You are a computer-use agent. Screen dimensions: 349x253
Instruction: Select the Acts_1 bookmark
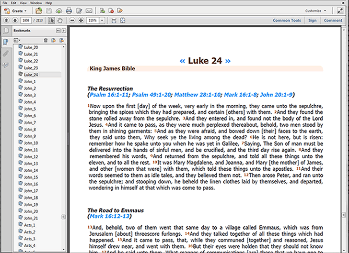pos(30,225)
